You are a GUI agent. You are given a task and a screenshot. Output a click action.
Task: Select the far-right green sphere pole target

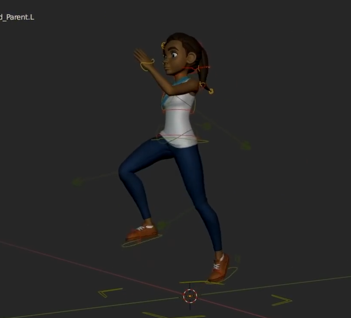(246, 146)
